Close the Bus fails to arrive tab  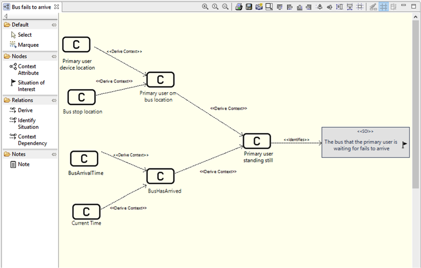pyautogui.click(x=56, y=7)
